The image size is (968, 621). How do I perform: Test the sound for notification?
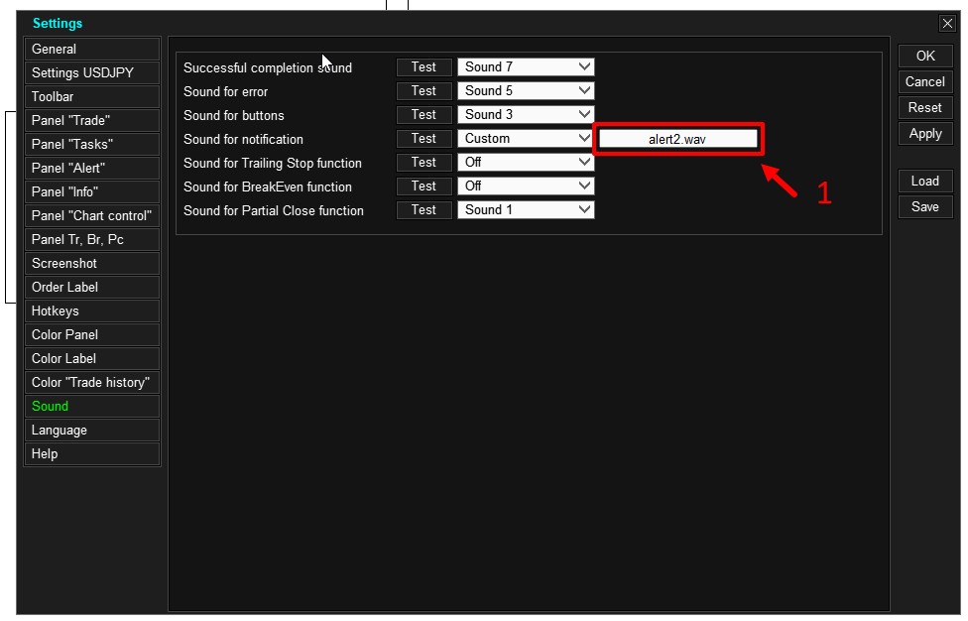(424, 138)
